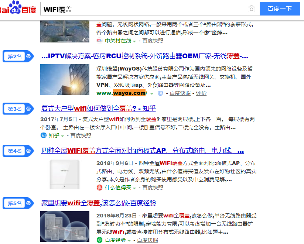The image size is (304, 244).
Task: Open the 评价 link for wayos.com
Action: (201, 93)
